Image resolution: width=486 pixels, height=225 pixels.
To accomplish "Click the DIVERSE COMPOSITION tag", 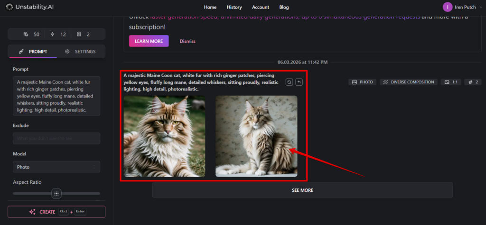I will [409, 82].
